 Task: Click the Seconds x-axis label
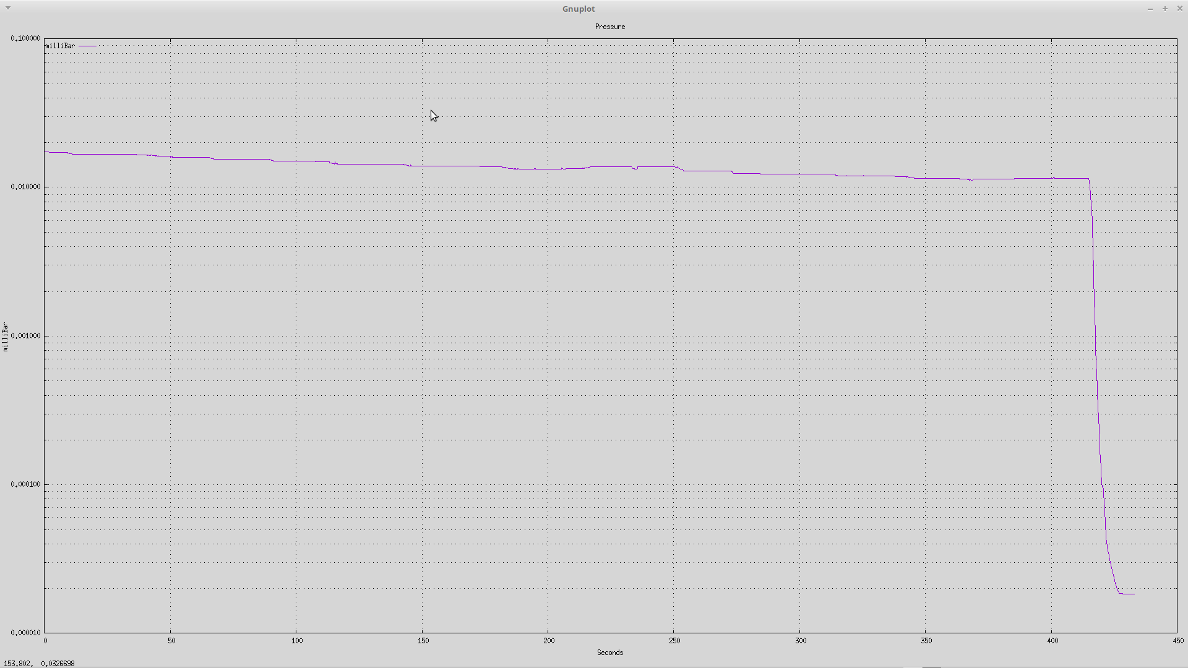pyautogui.click(x=610, y=653)
